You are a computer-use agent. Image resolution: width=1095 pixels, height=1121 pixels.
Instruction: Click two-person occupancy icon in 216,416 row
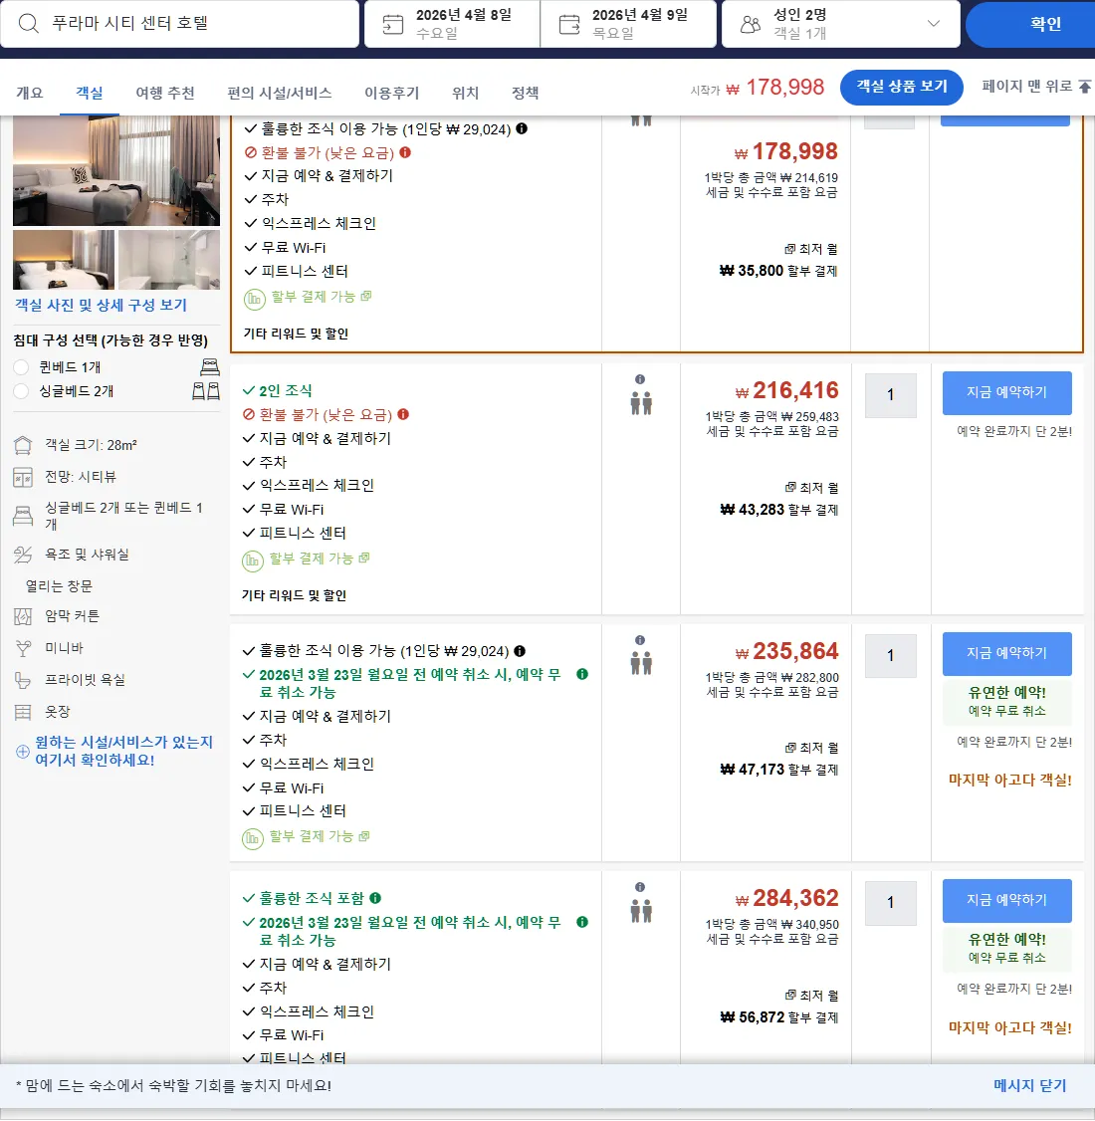click(x=641, y=403)
